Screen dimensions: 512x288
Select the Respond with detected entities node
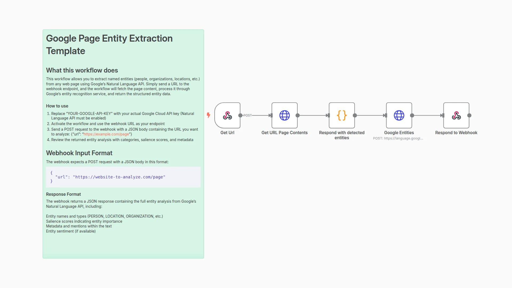pos(342,115)
